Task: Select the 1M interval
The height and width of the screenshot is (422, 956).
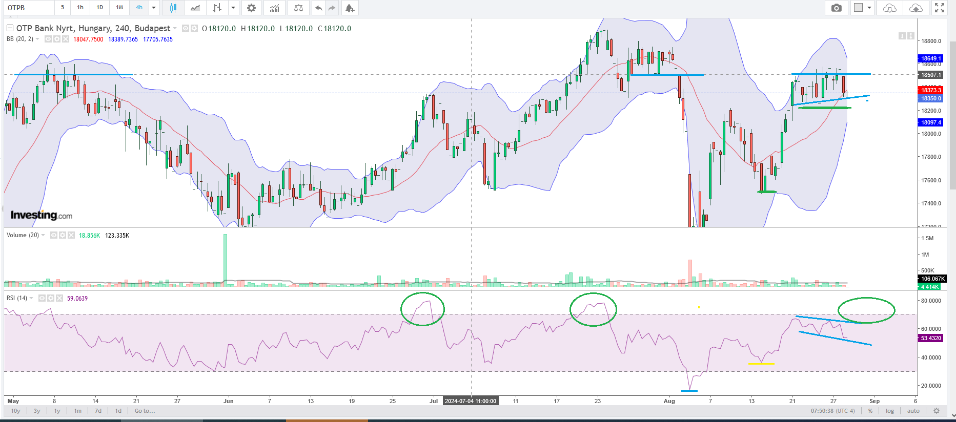Action: tap(119, 8)
